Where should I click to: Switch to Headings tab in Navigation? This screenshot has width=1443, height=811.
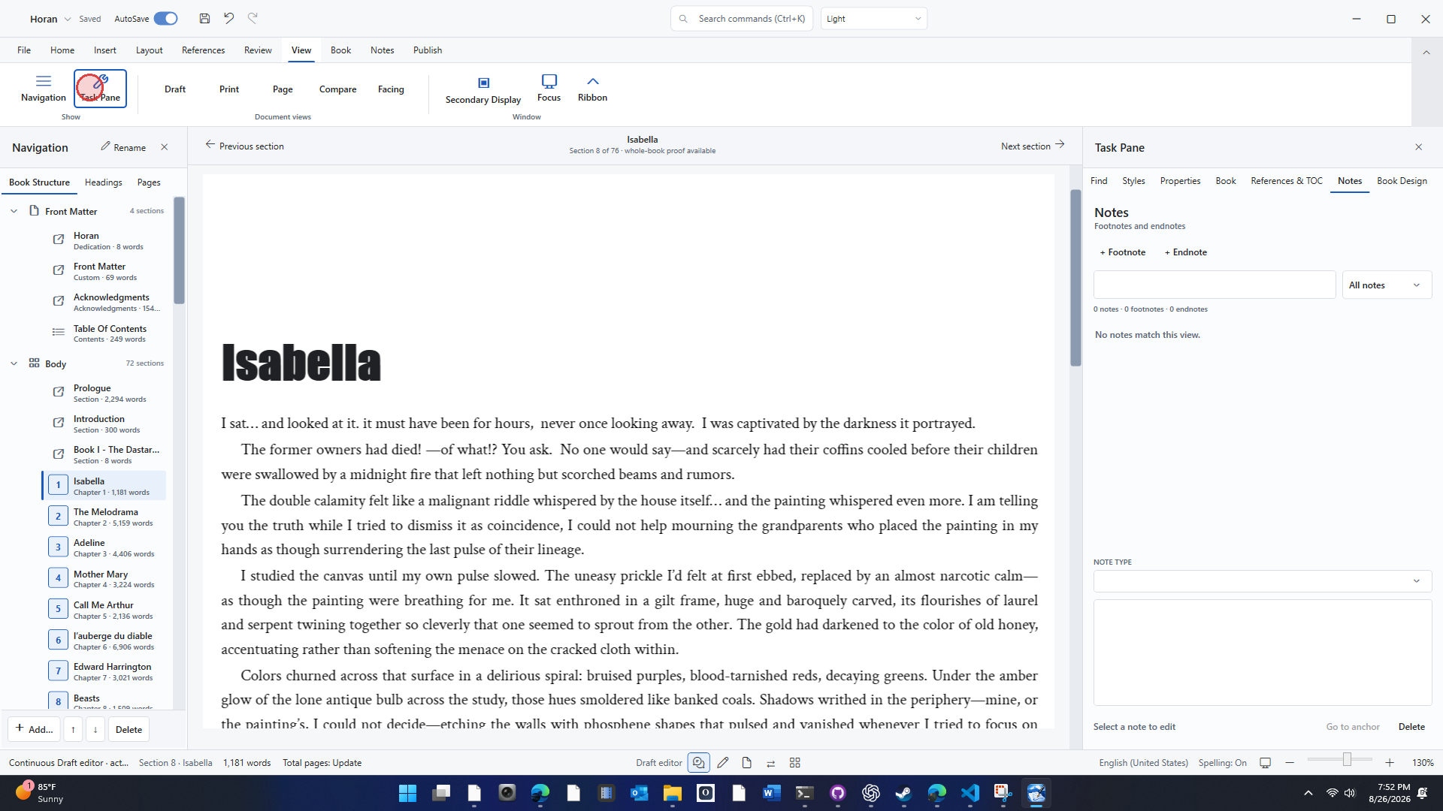tap(103, 182)
